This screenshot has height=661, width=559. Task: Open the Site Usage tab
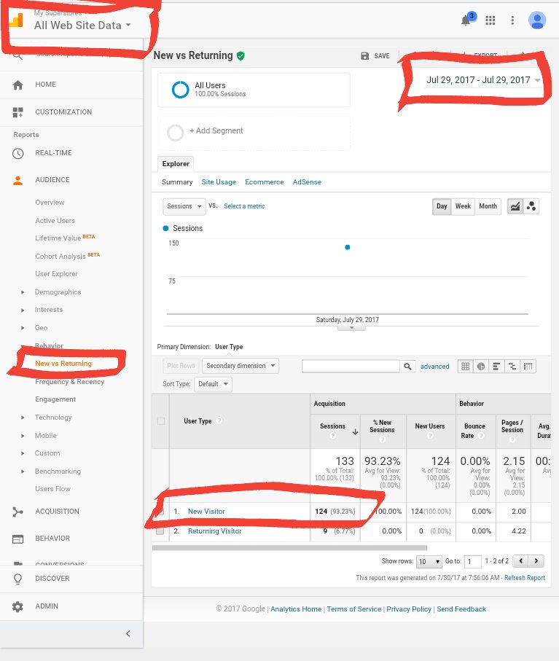pyautogui.click(x=219, y=182)
